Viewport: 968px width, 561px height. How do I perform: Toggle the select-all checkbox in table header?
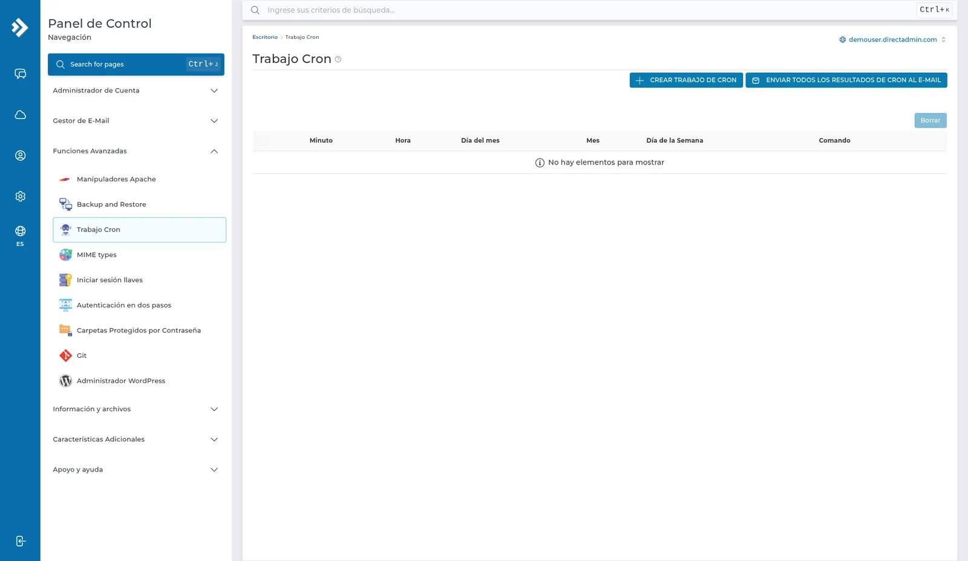tap(263, 141)
